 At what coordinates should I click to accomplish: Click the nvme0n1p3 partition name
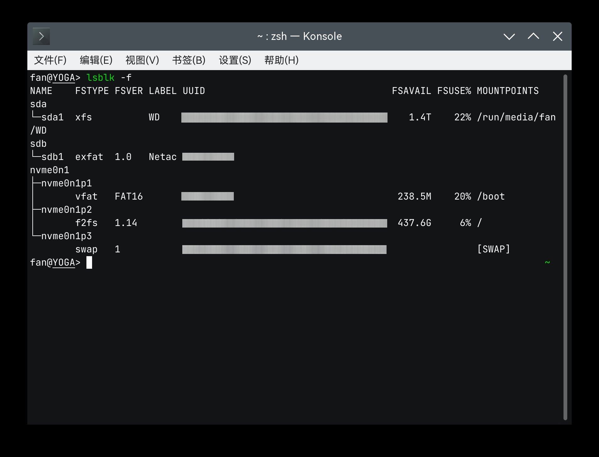[67, 236]
